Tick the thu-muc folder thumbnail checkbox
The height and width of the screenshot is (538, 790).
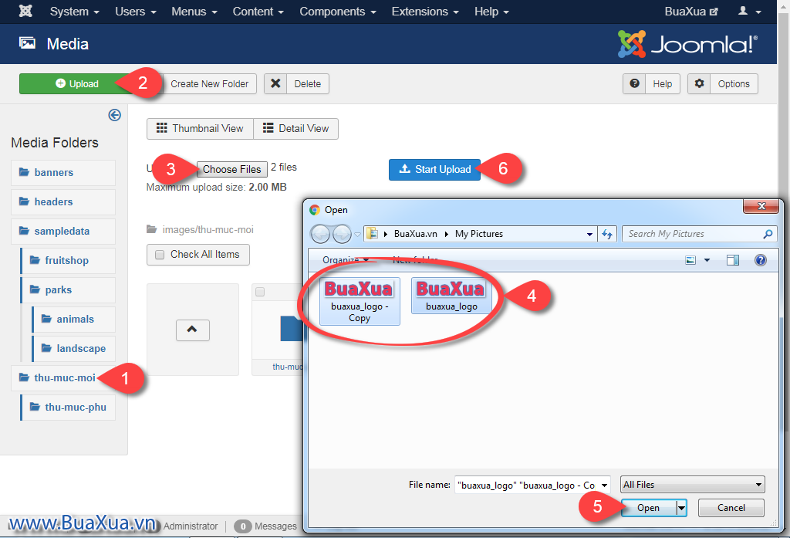coord(260,292)
